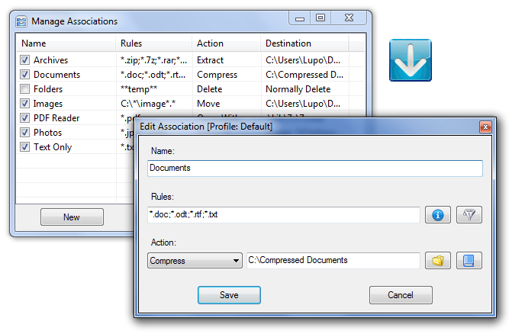Open the rules info button
Viewport: 512px width, 334px height.
[438, 215]
